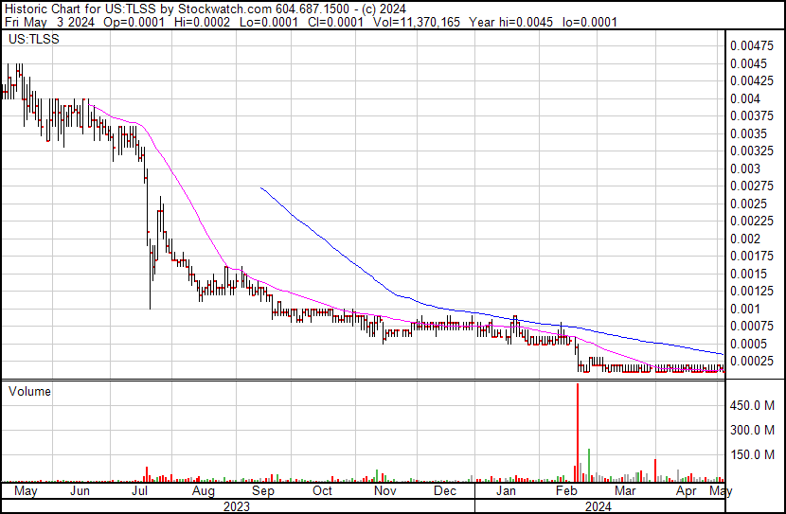Click the Jan month label on time axis
This screenshot has height=514, width=786.
(x=507, y=492)
